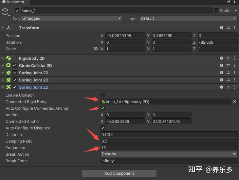
Task: Edit Position Y value field
Action: coord(171,36)
